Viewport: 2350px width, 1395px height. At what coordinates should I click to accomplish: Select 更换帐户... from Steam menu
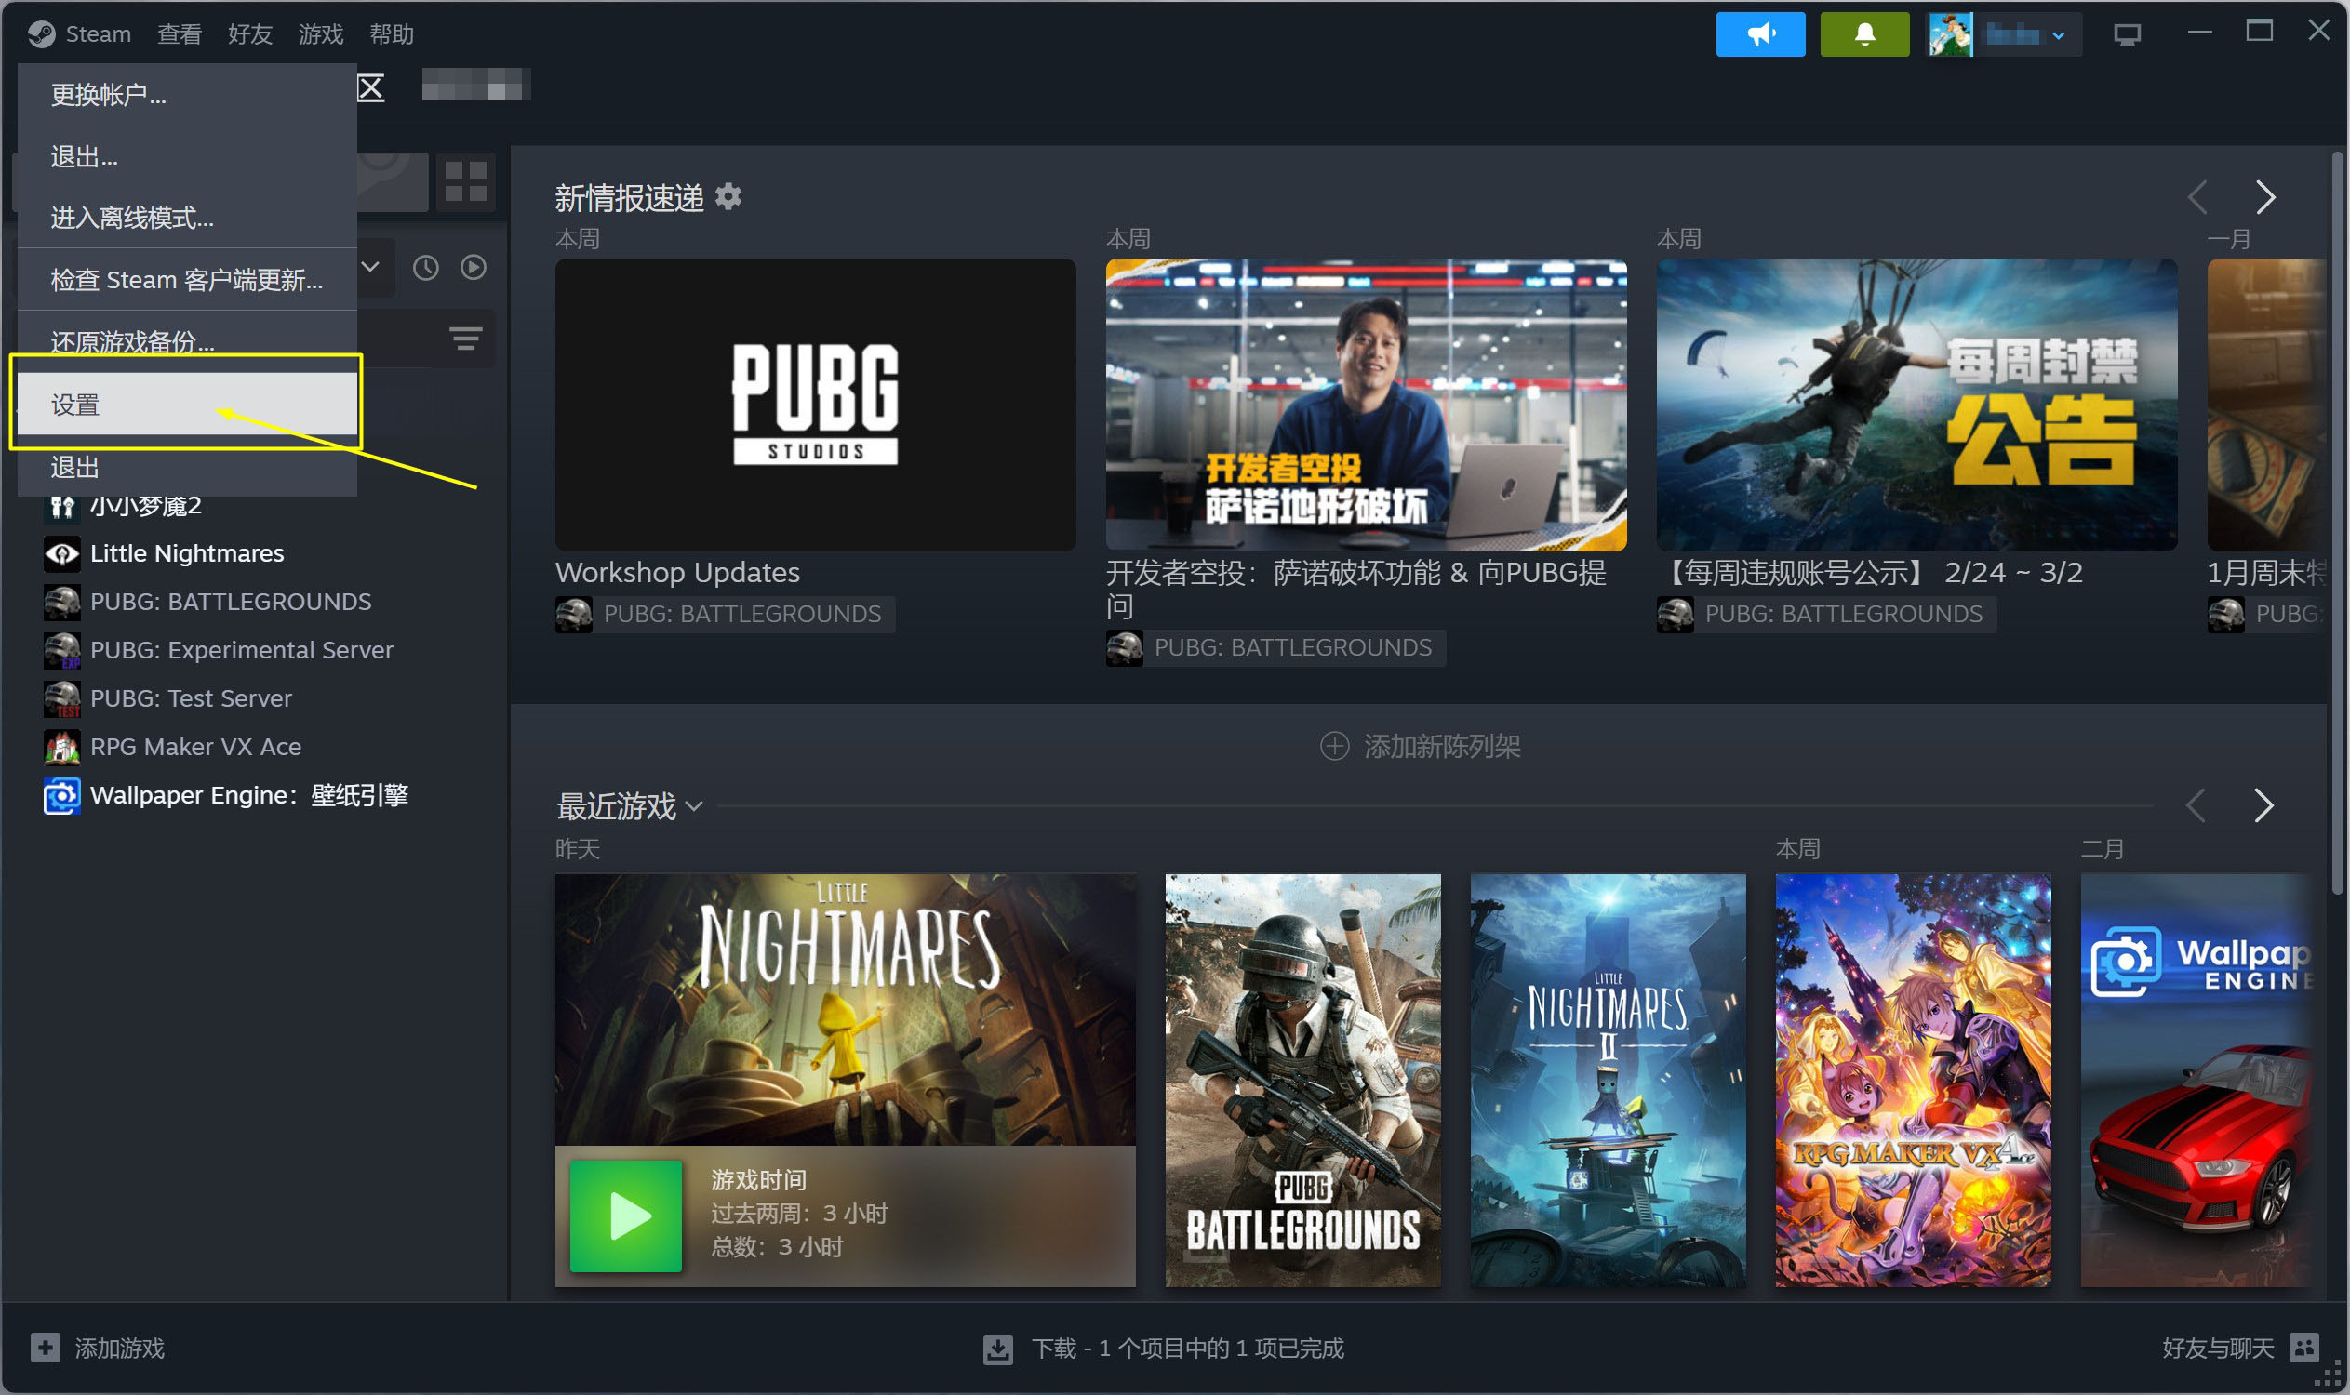(187, 95)
